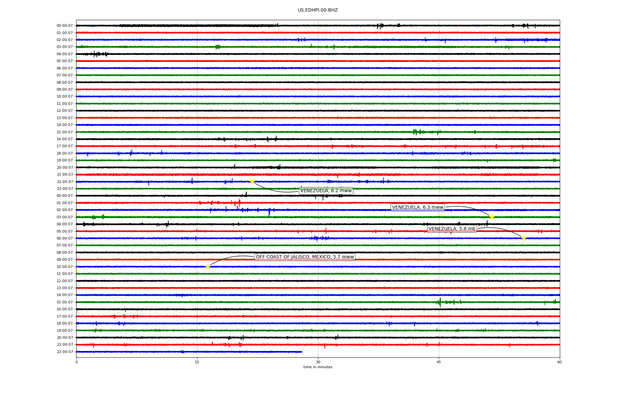Click the second 10:00:07 label beside Jalisco star

pyautogui.click(x=65, y=267)
